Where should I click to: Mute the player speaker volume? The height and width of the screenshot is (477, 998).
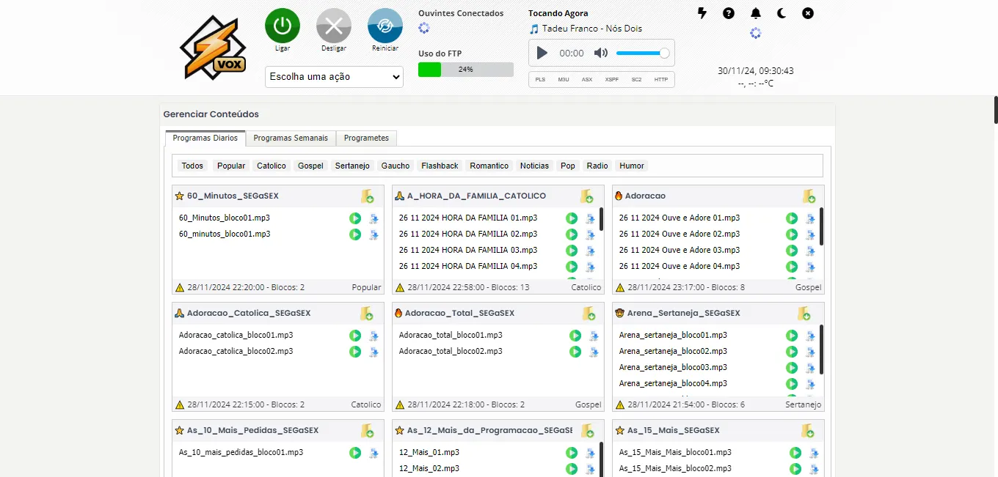(x=601, y=53)
